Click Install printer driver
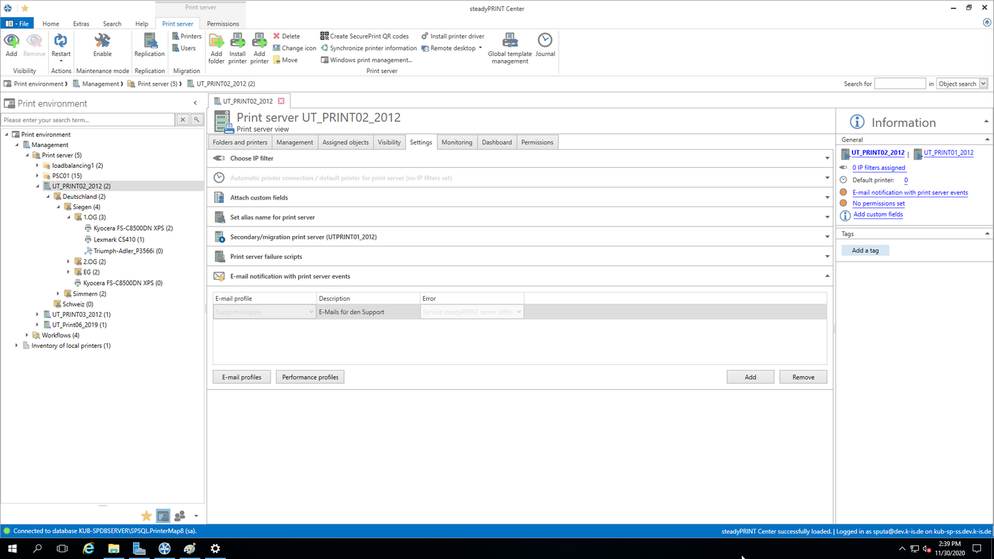 pyautogui.click(x=453, y=36)
